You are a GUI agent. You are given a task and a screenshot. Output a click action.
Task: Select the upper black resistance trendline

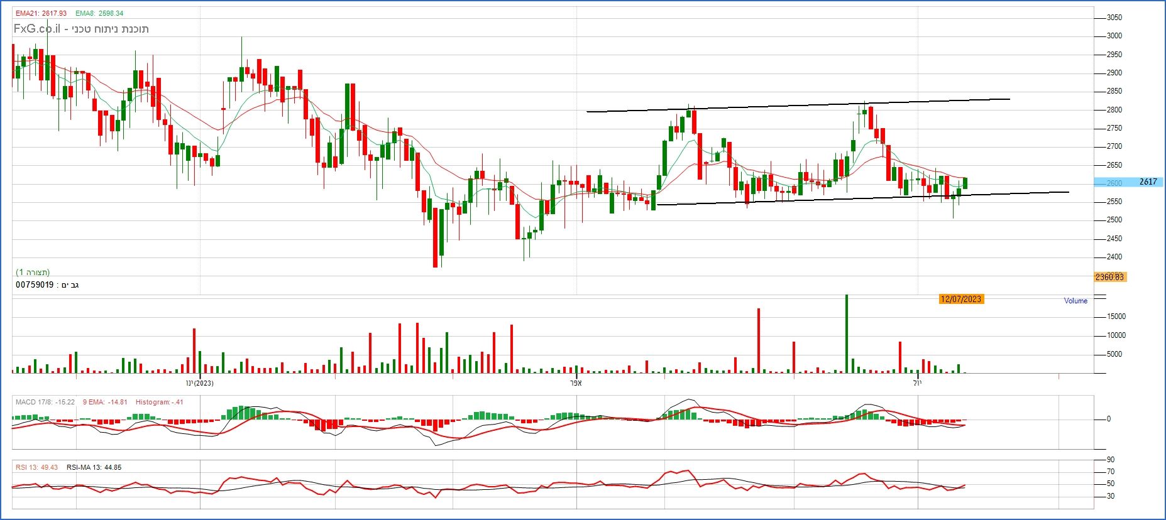tap(798, 105)
